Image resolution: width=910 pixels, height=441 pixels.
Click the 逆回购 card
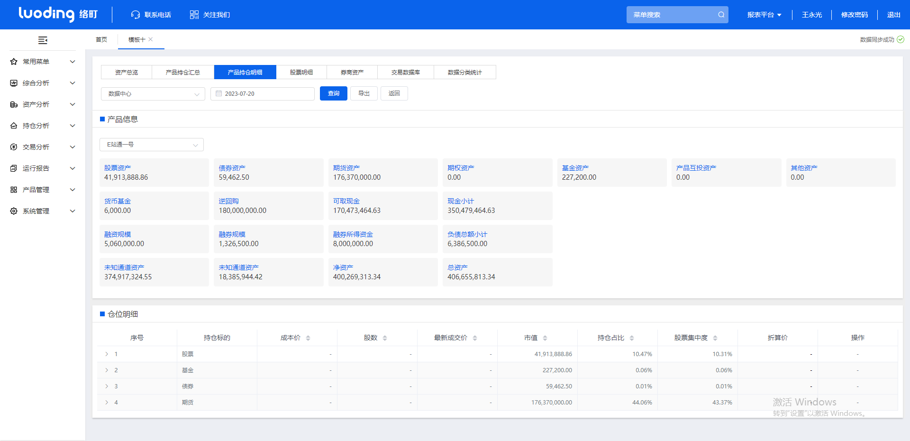269,206
